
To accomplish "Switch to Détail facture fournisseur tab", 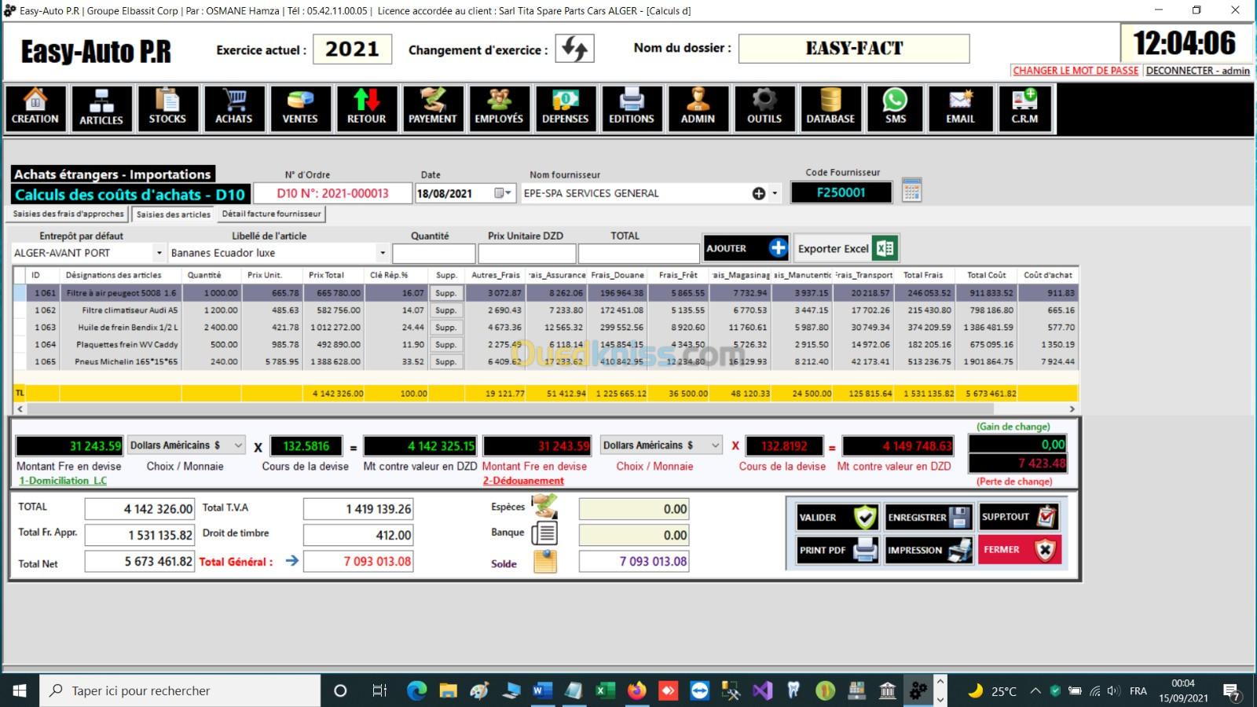I will tap(271, 214).
